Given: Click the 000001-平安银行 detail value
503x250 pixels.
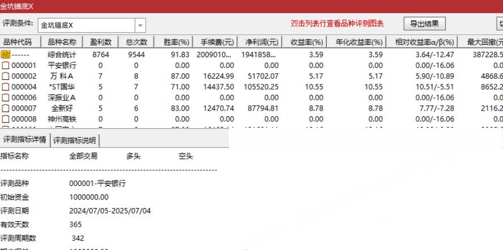Looking at the screenshot, I should (x=97, y=184).
